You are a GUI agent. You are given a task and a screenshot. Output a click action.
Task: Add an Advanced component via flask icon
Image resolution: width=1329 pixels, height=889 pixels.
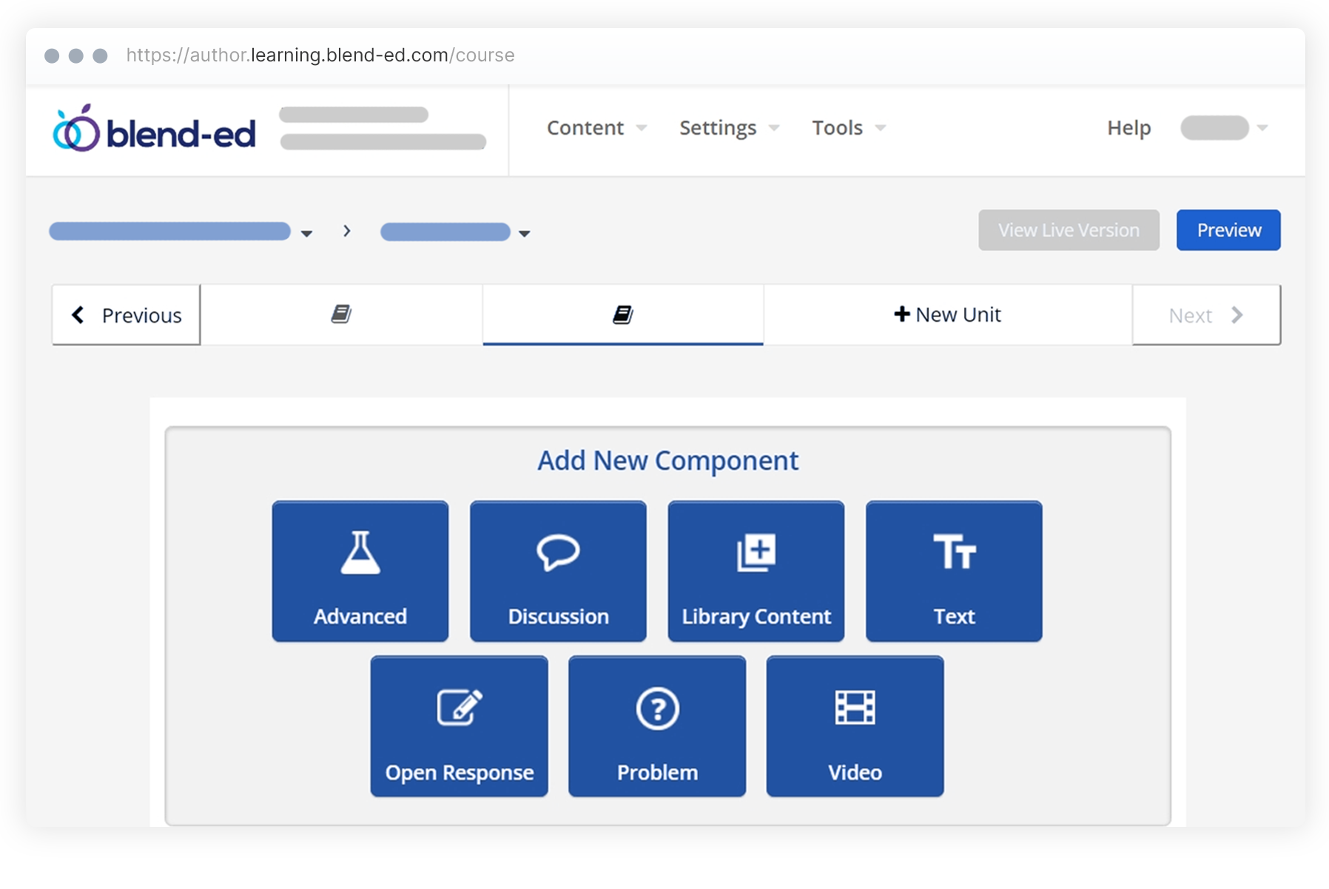(x=360, y=570)
